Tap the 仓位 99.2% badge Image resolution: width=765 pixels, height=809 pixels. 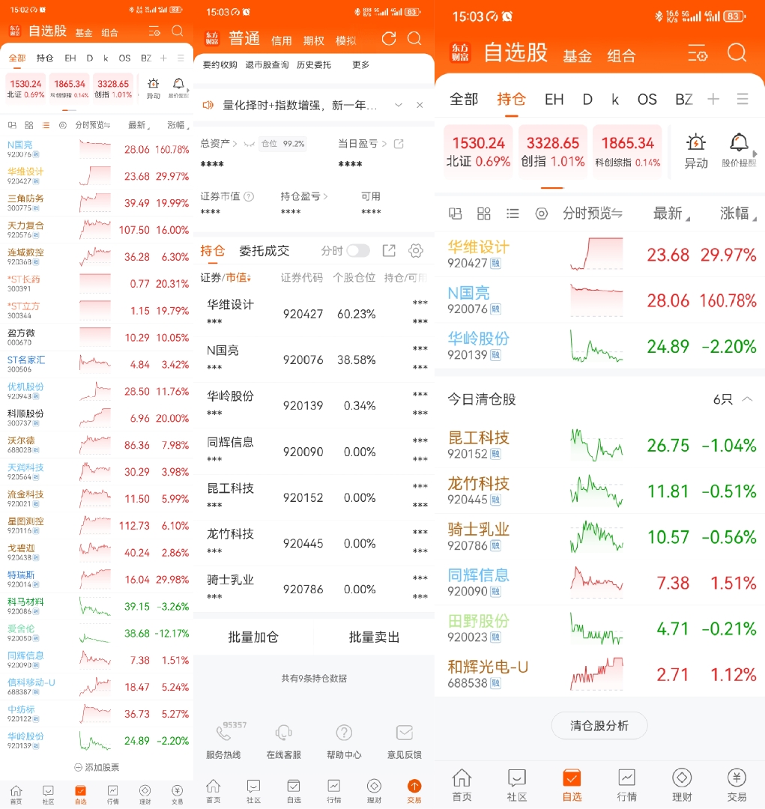(282, 144)
